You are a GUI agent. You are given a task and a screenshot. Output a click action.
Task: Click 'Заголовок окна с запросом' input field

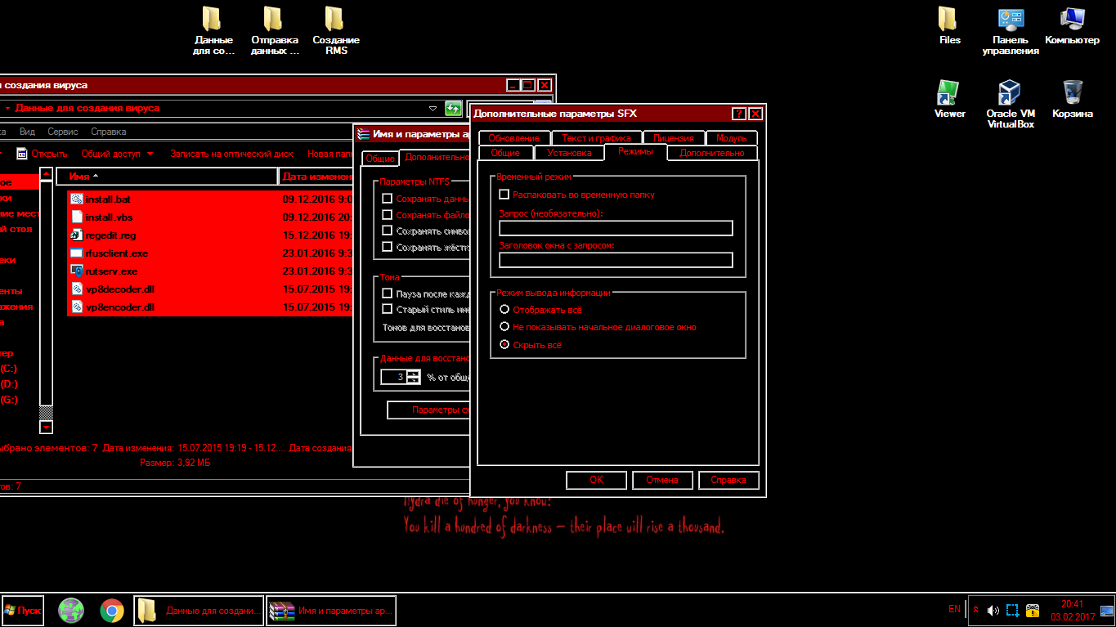click(x=616, y=260)
